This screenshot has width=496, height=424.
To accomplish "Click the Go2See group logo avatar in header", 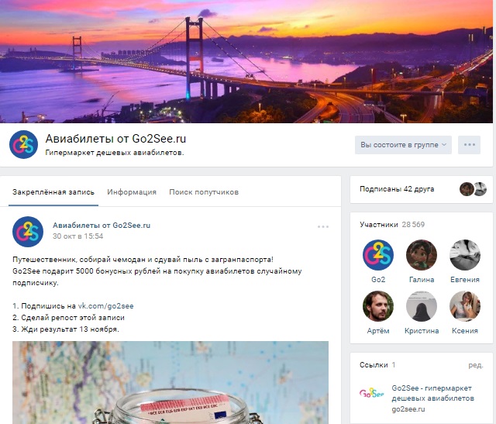I will pyautogui.click(x=24, y=145).
